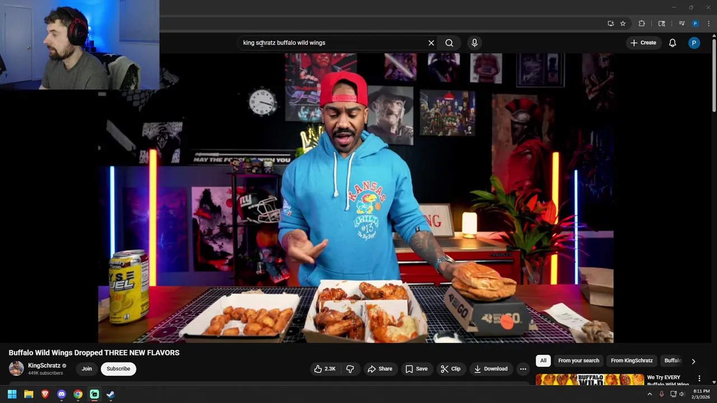Viewport: 717px width, 403px height.
Task: Open Chrome profile P avatar
Action: (x=695, y=24)
